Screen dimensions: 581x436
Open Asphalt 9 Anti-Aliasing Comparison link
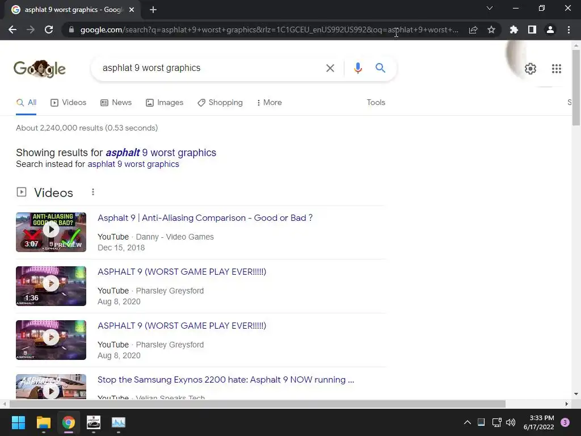[x=205, y=218]
